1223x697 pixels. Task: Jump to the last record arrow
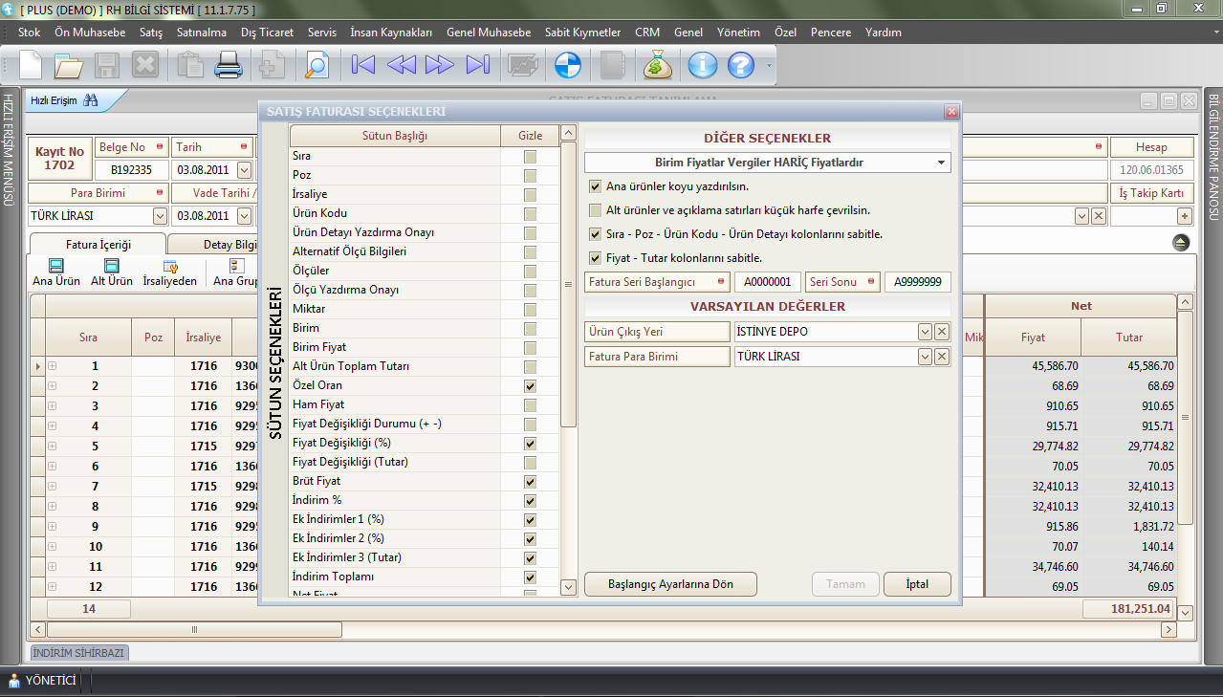477,65
